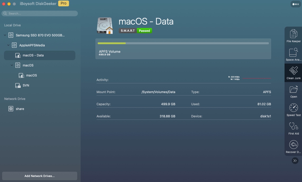Launch the Space Analyze tool
302x182 pixels.
[x=294, y=55]
